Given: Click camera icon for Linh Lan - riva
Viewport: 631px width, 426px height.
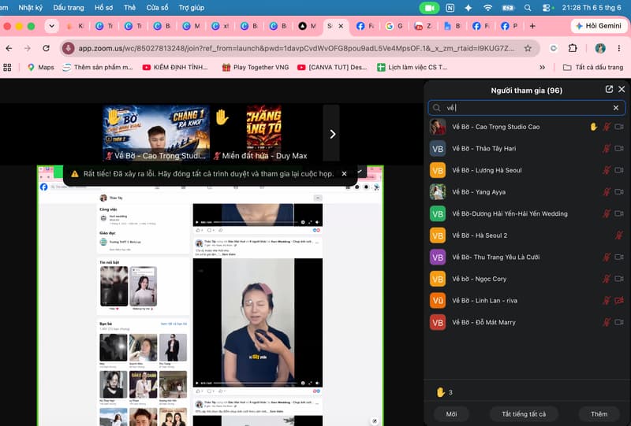Looking at the screenshot, I should tap(619, 301).
